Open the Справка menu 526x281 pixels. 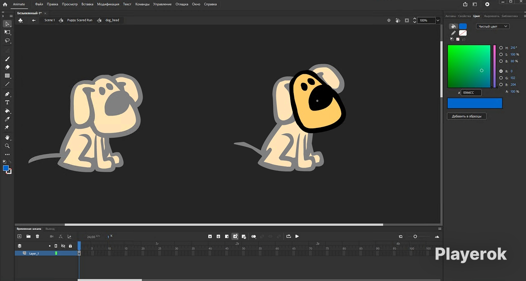coord(210,4)
